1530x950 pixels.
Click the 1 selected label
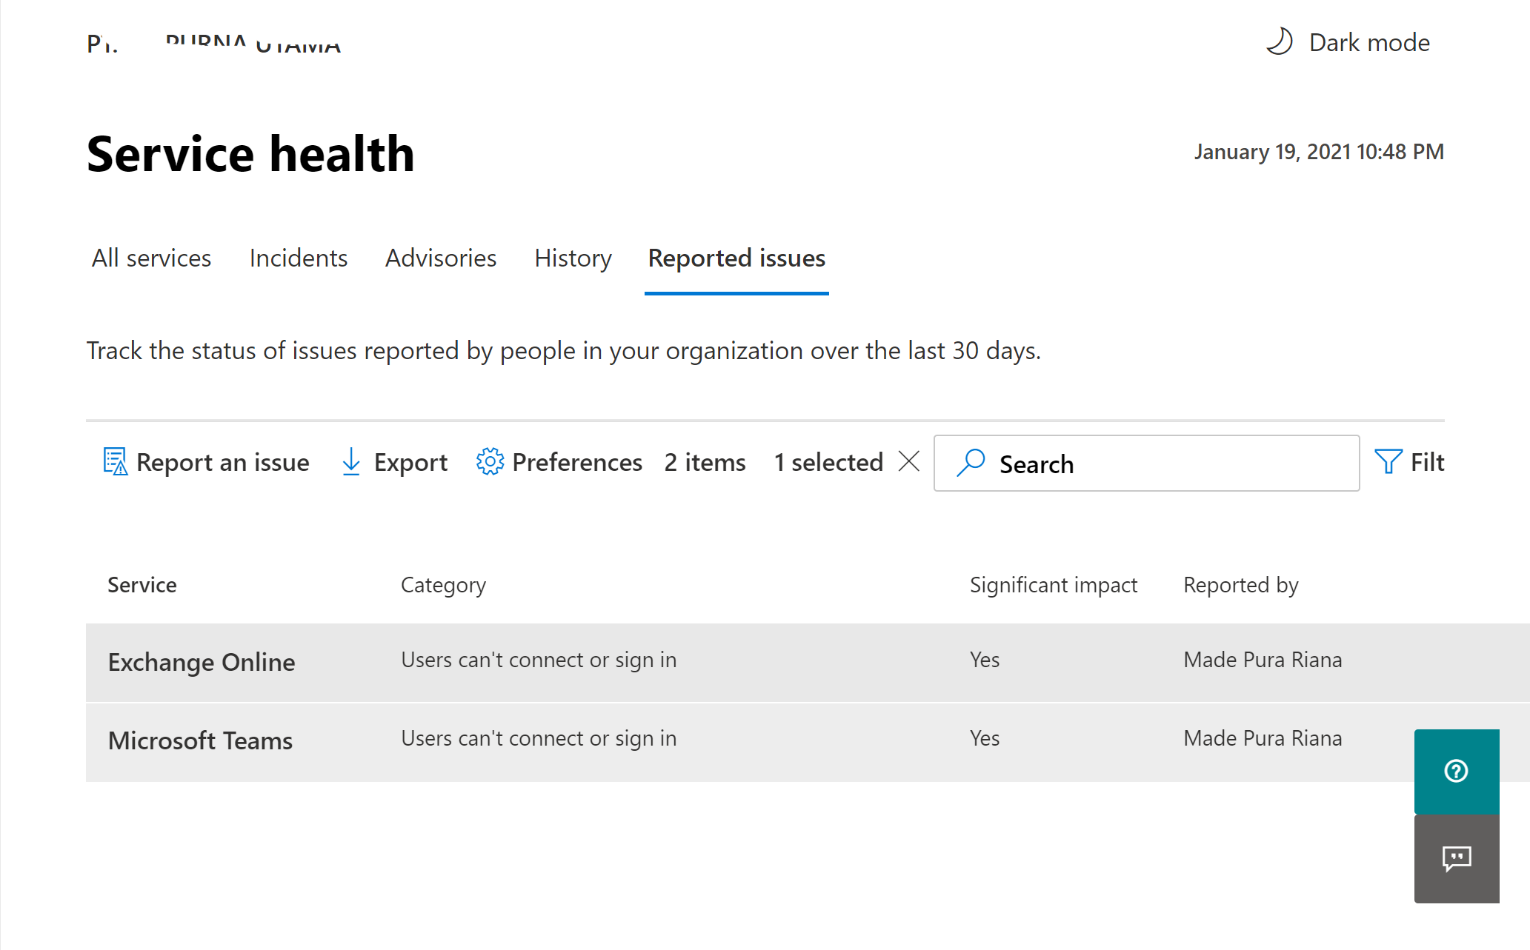point(828,462)
